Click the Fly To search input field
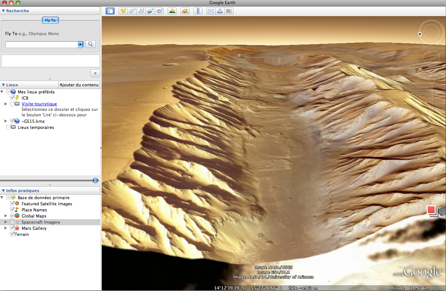The width and height of the screenshot is (446, 291). click(x=42, y=44)
